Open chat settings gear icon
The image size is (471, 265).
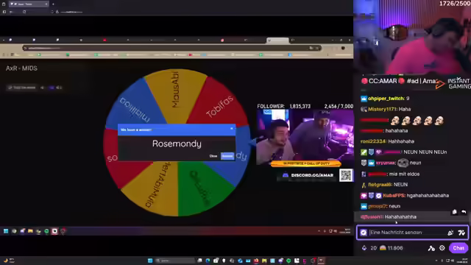[x=442, y=248]
